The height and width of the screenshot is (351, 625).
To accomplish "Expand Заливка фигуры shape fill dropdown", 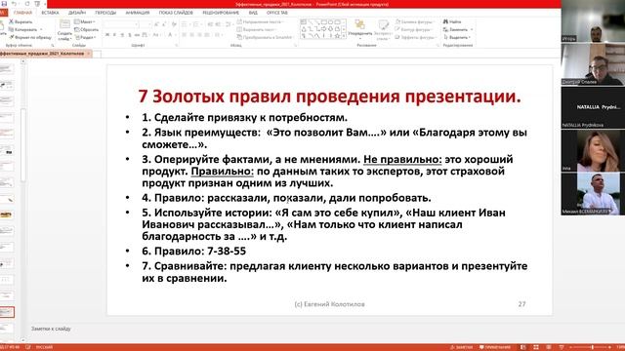I will click(414, 21).
